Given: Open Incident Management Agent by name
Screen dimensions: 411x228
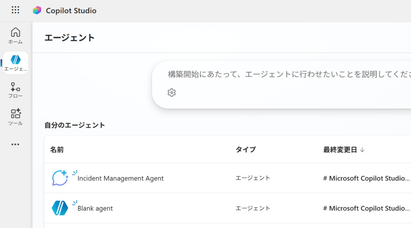Looking at the screenshot, I should click(x=120, y=178).
